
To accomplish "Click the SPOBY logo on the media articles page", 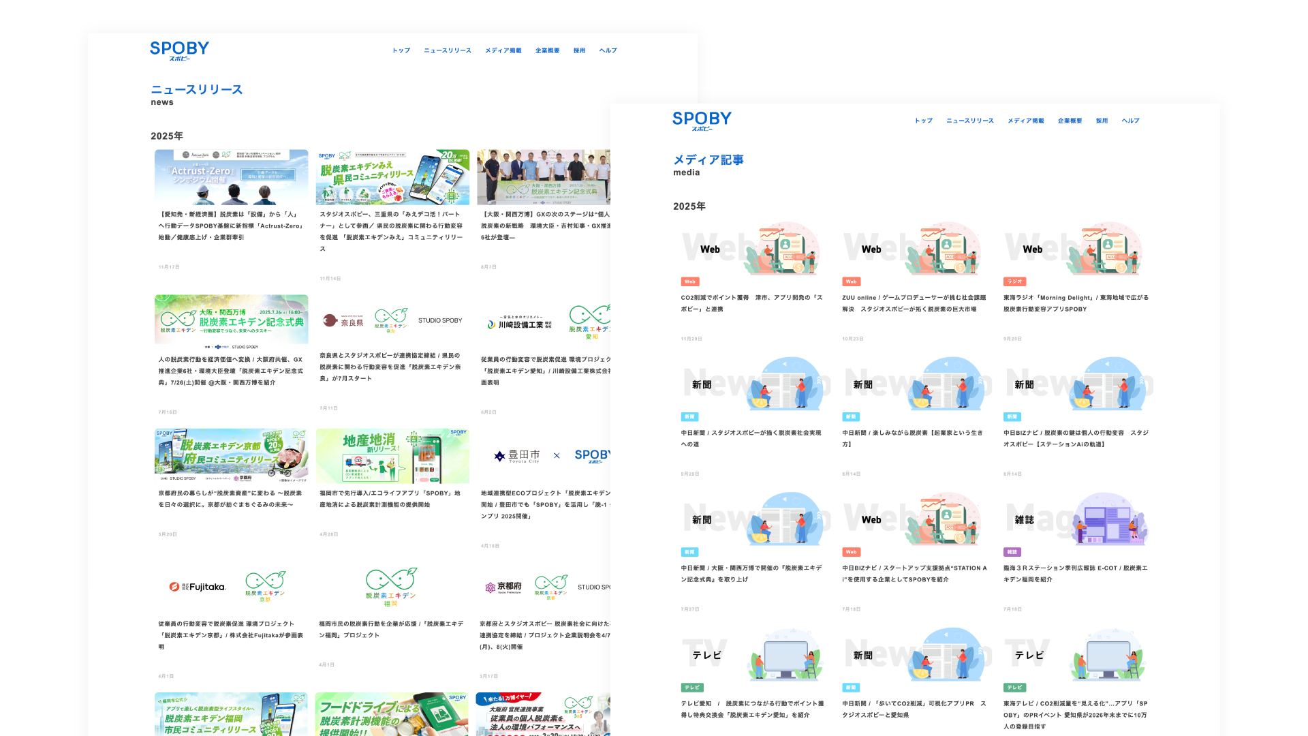I will (702, 120).
